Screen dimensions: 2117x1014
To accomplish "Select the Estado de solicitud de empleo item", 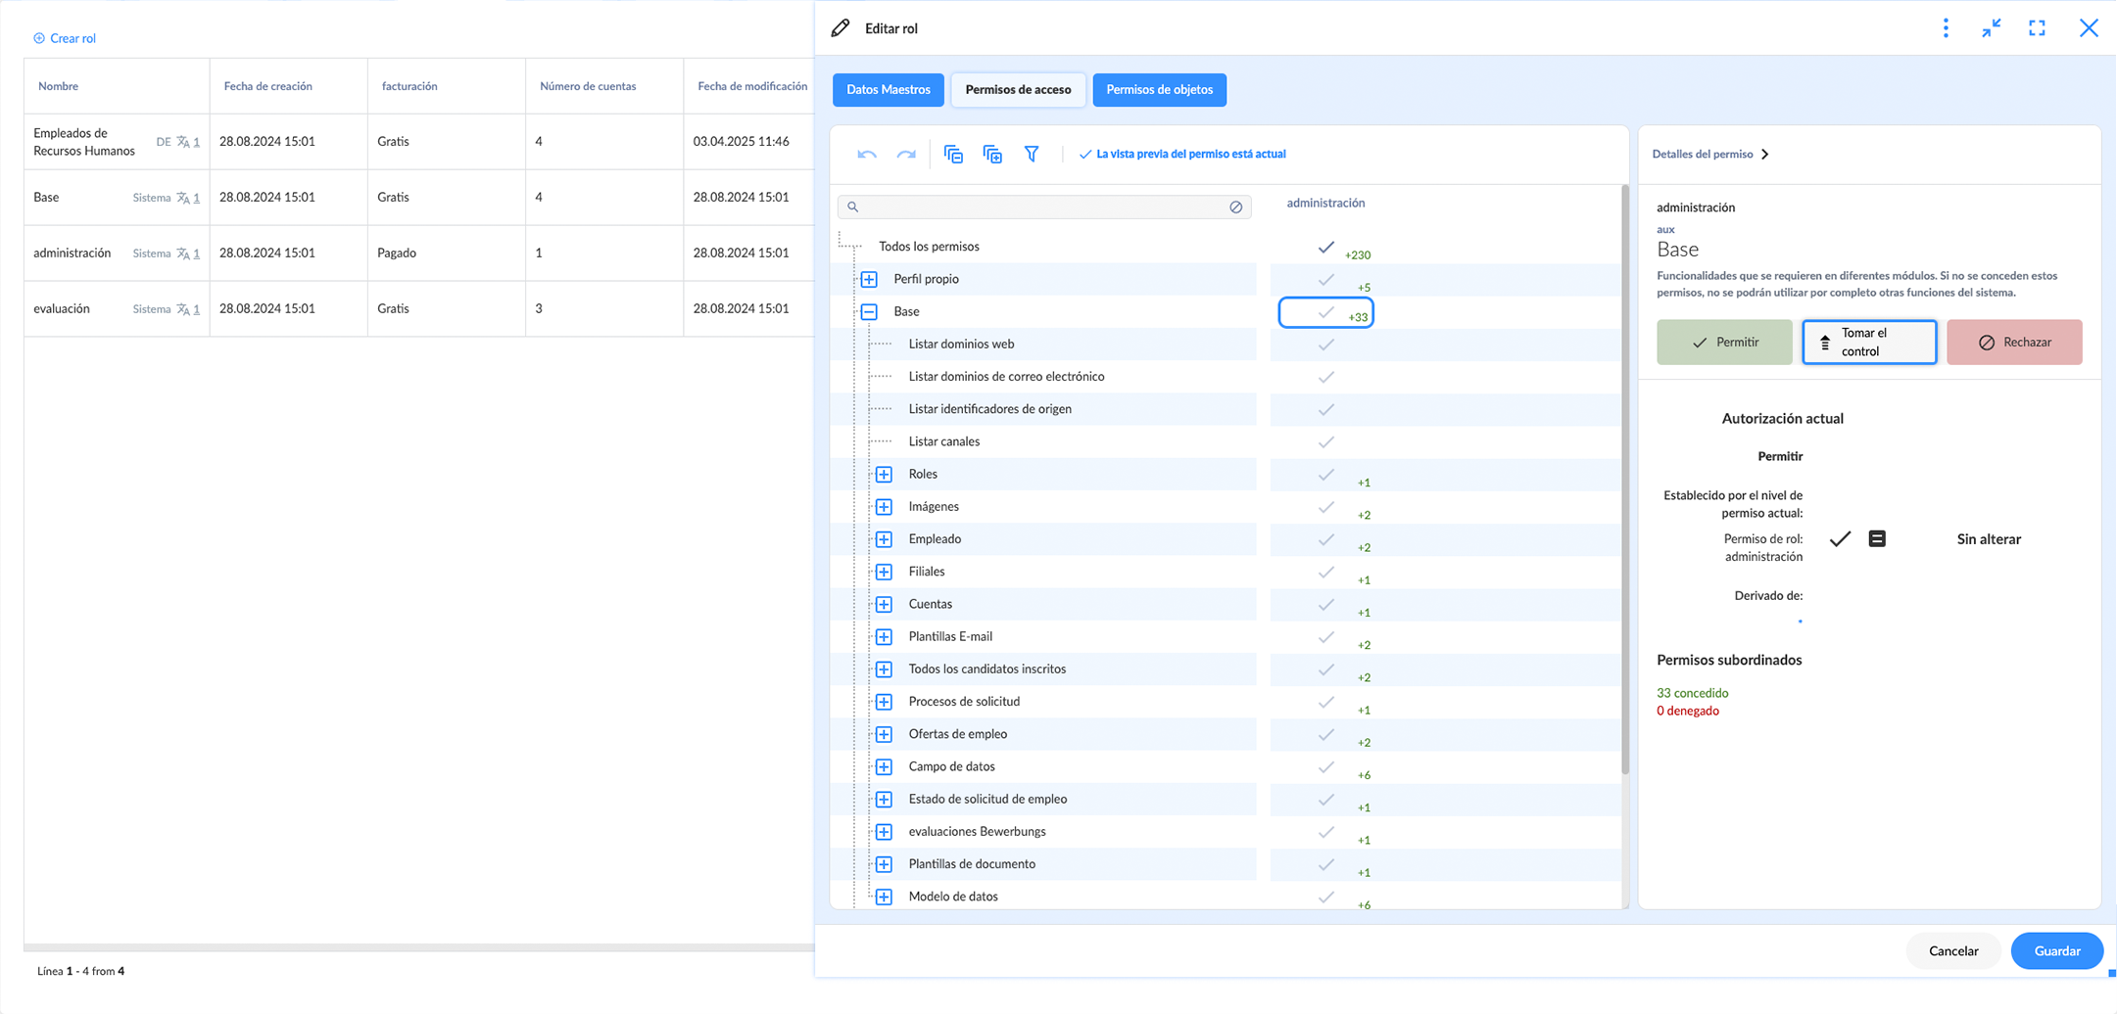I will tap(987, 800).
